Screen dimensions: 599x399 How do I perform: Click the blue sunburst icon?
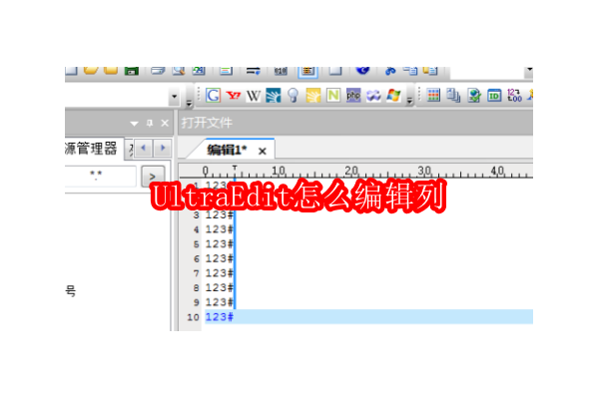[274, 95]
